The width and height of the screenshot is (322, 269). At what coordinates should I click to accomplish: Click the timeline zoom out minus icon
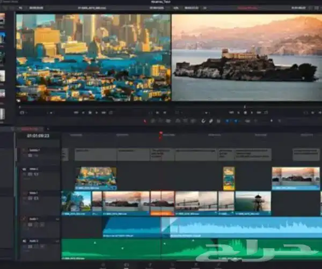(x=256, y=121)
